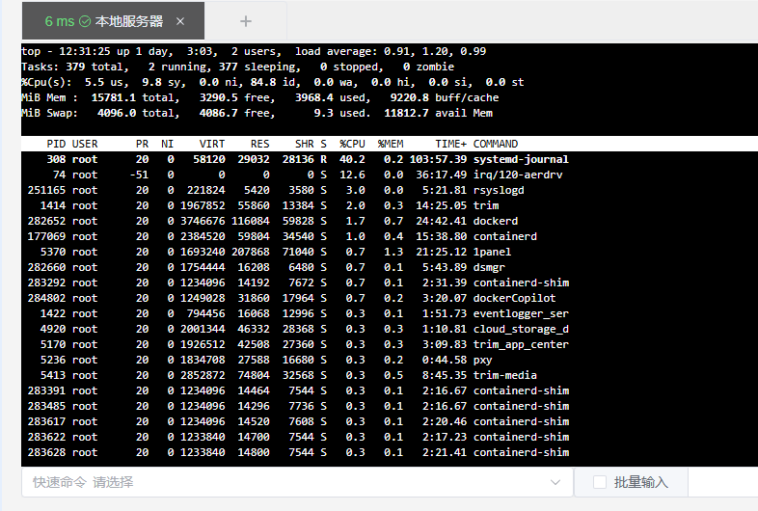Click the 6 ms latency indicator
Screen dimensions: 758x511
point(60,21)
